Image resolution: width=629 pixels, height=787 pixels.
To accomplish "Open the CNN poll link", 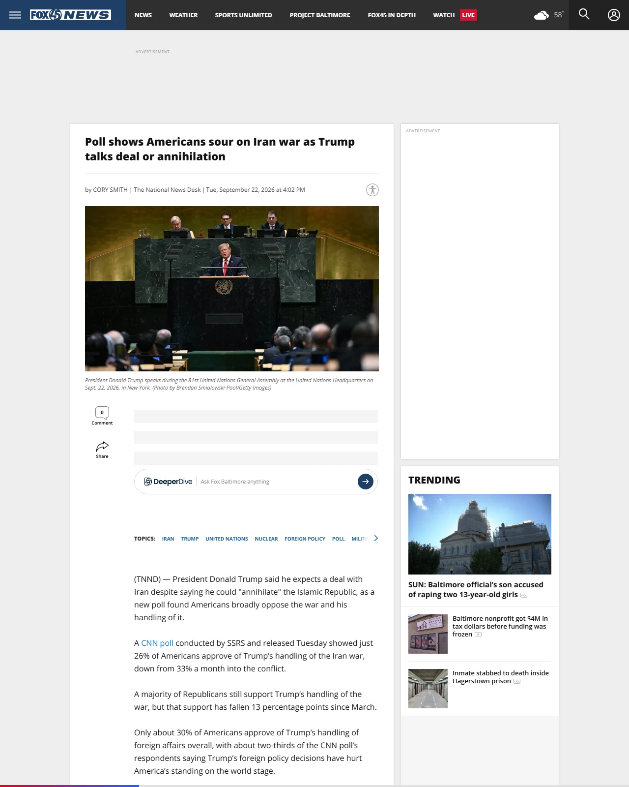I will tap(157, 643).
